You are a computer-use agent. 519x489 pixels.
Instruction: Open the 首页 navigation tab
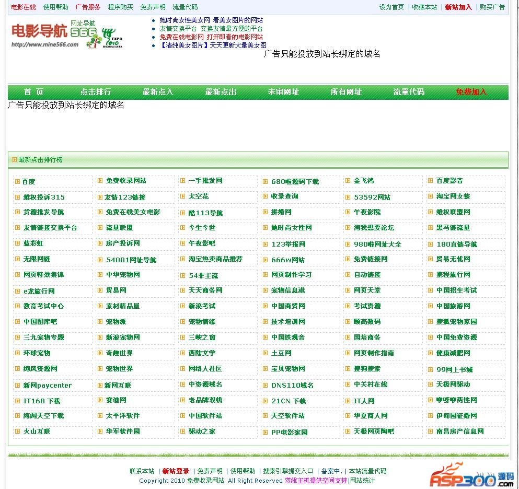coord(34,92)
